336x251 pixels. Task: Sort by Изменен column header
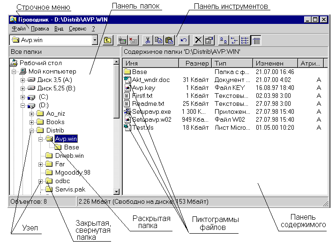tap(276, 63)
